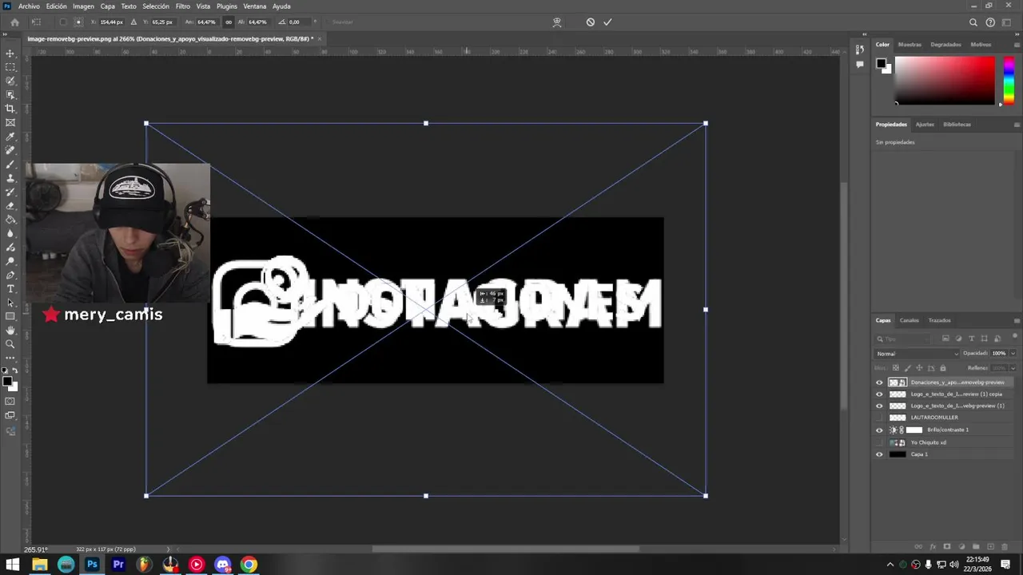
Task: Open the Imagen menu
Action: (x=84, y=6)
